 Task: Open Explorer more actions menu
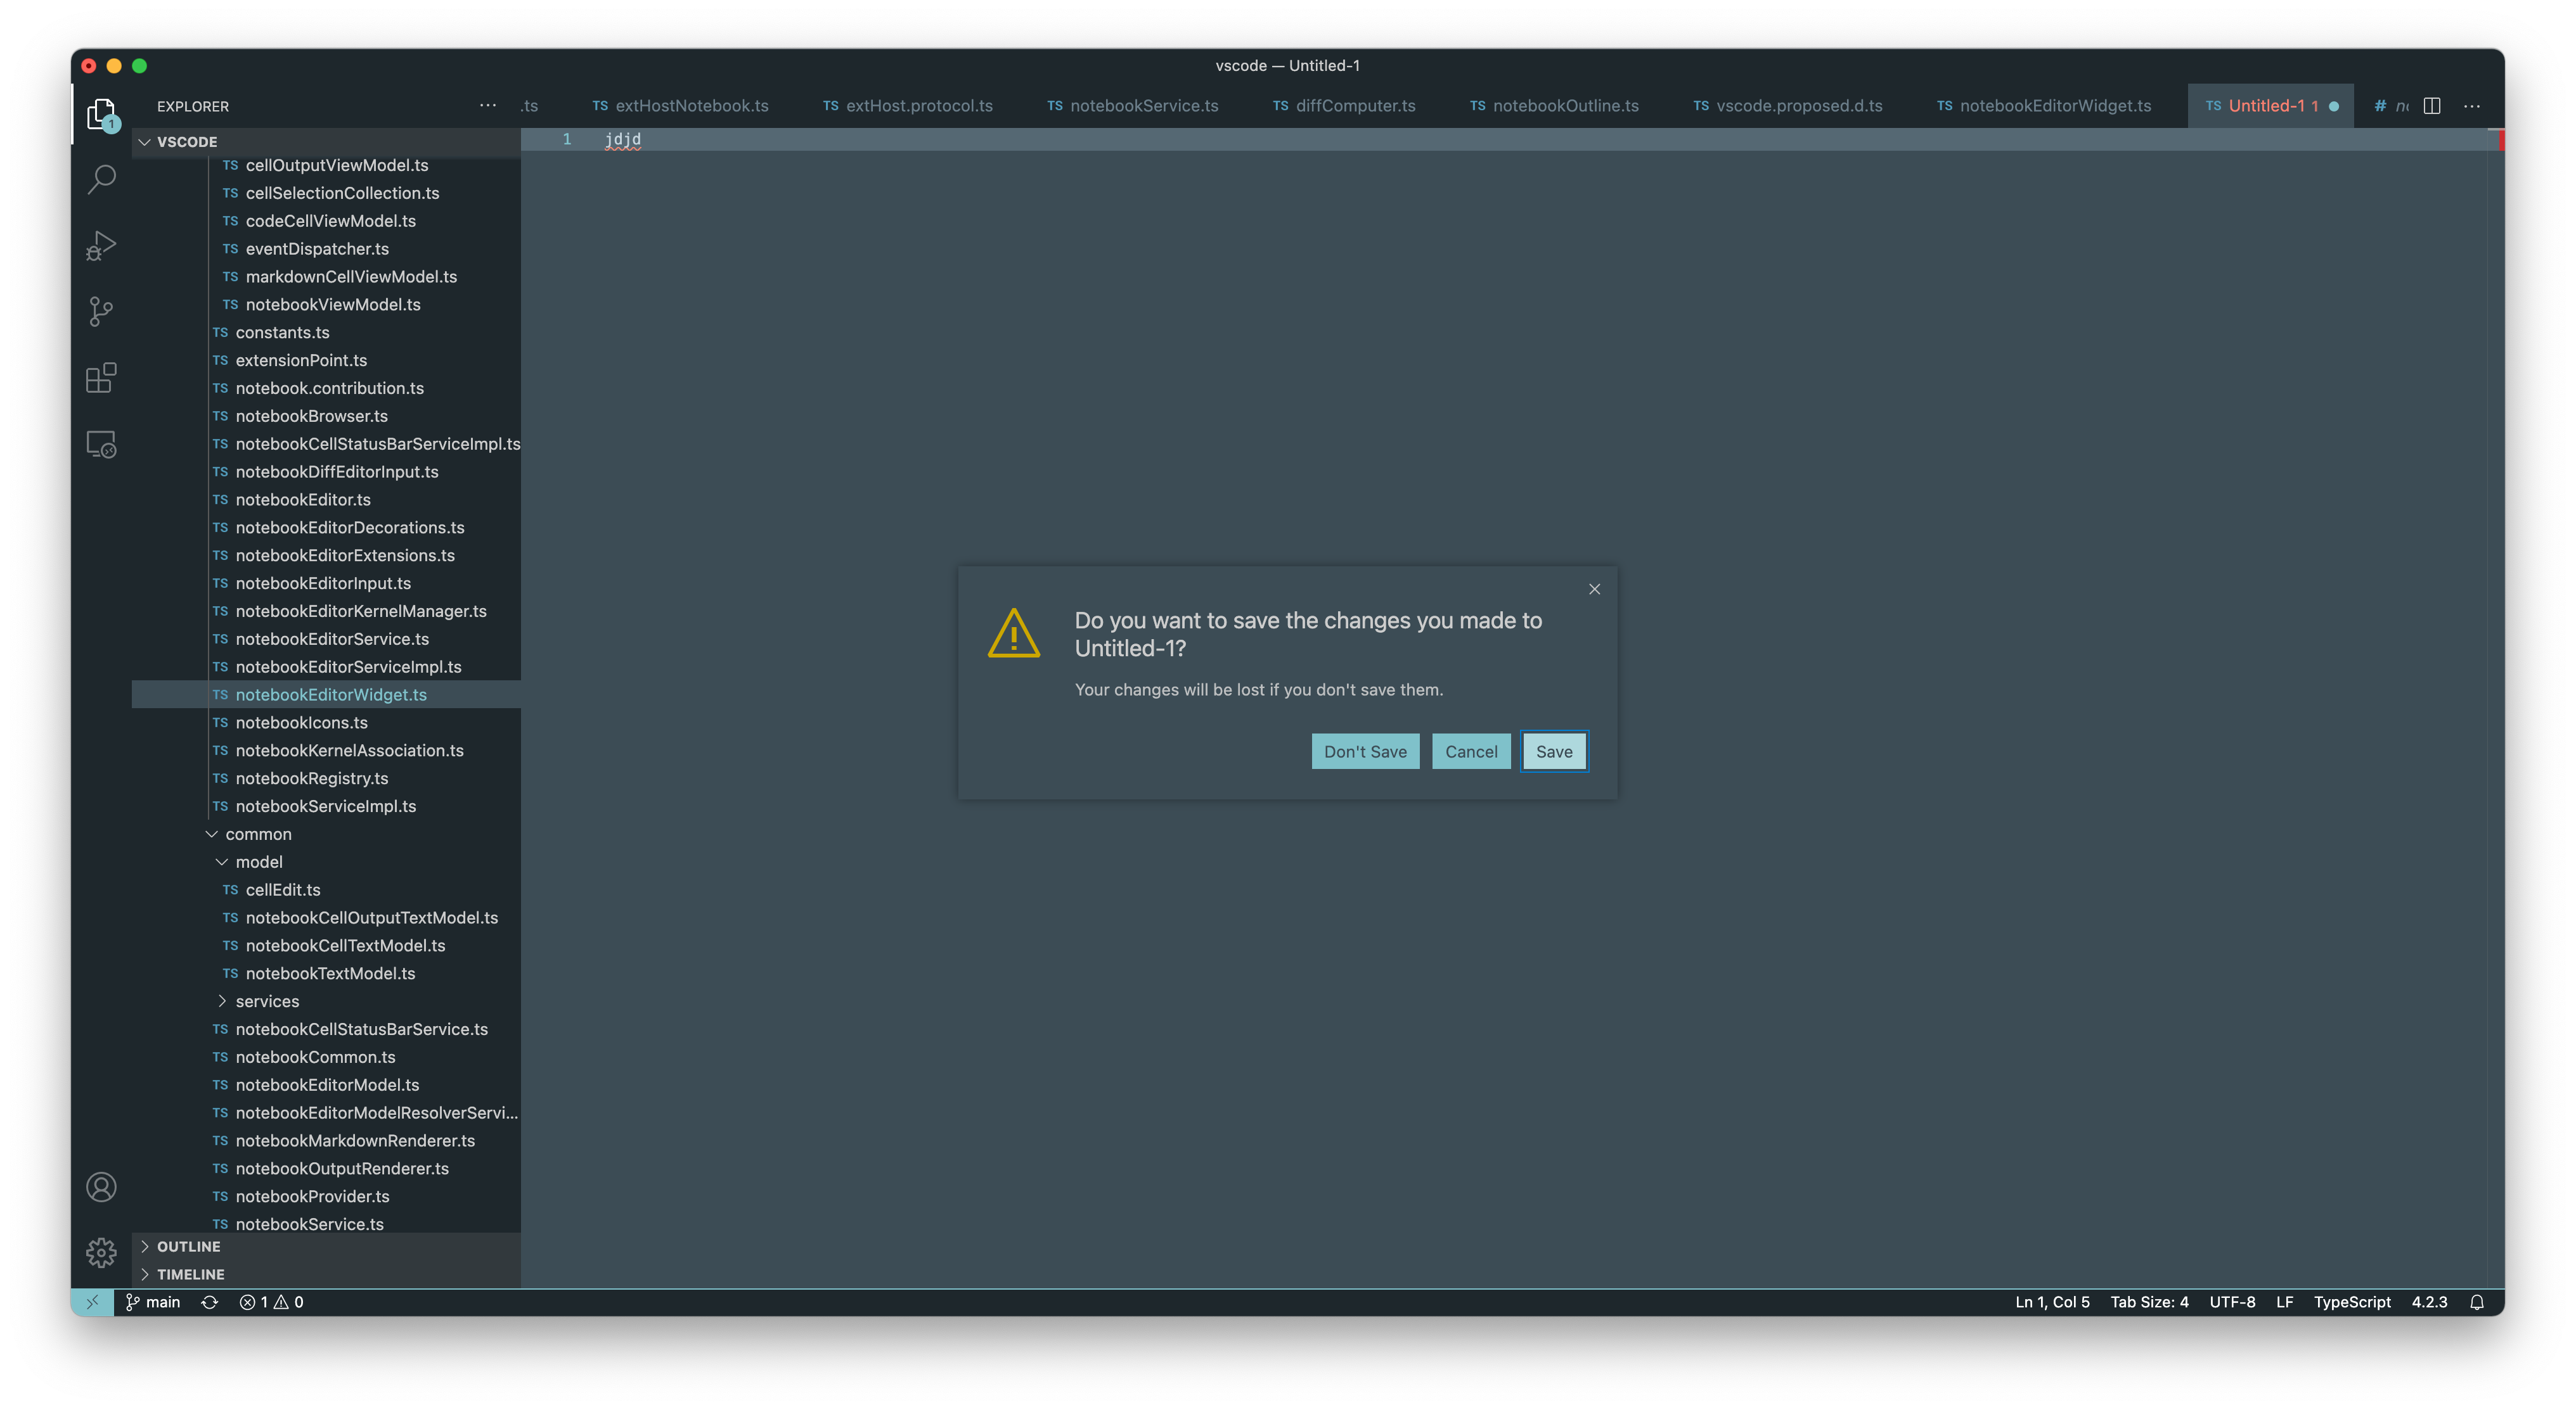(487, 105)
